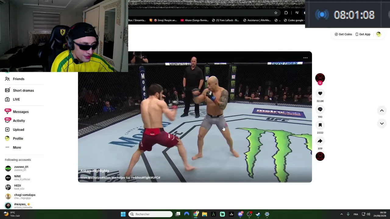This screenshot has width=390, height=219.
Task: Open the browser media controls icon
Action: click(x=297, y=13)
